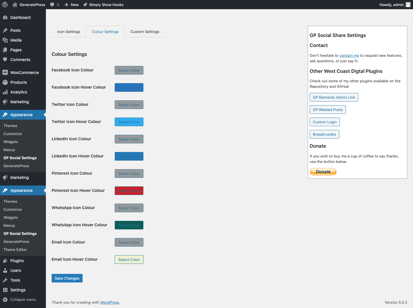Click the Comments bubble icon in sidebar
This screenshot has height=308, width=413.
point(5,60)
